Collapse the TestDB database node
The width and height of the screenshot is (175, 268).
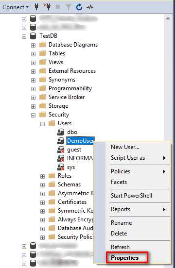point(24,36)
